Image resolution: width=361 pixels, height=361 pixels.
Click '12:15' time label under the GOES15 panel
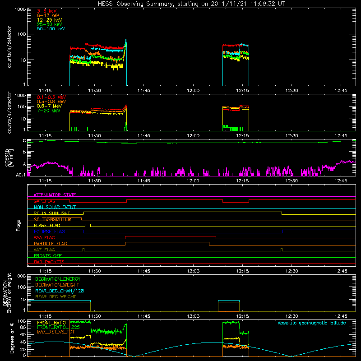point(242,181)
